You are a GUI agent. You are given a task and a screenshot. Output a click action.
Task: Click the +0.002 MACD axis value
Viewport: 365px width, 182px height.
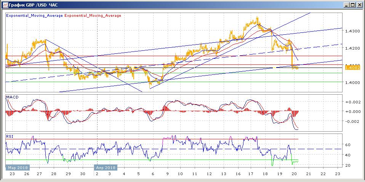point(353,102)
